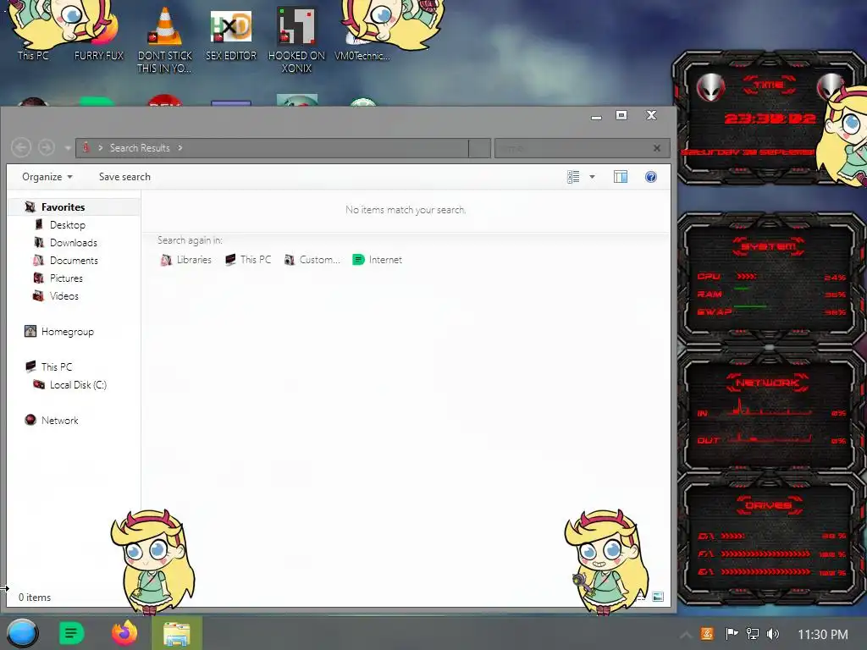Open the Start orb button
Viewport: 867px width, 650px height.
(22, 633)
